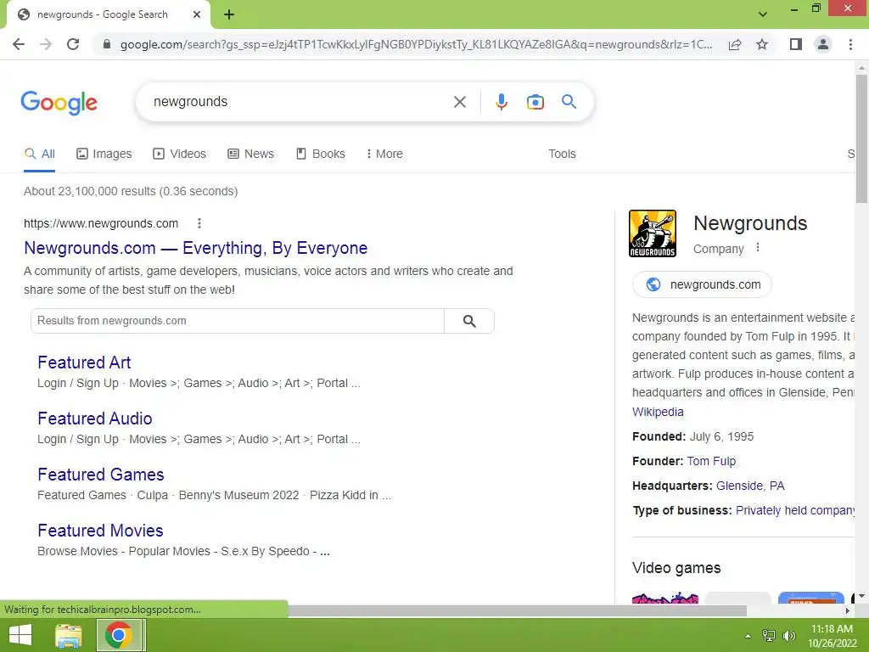Screen dimensions: 869x652
Task: Share this page icon in address bar
Action: [735, 44]
